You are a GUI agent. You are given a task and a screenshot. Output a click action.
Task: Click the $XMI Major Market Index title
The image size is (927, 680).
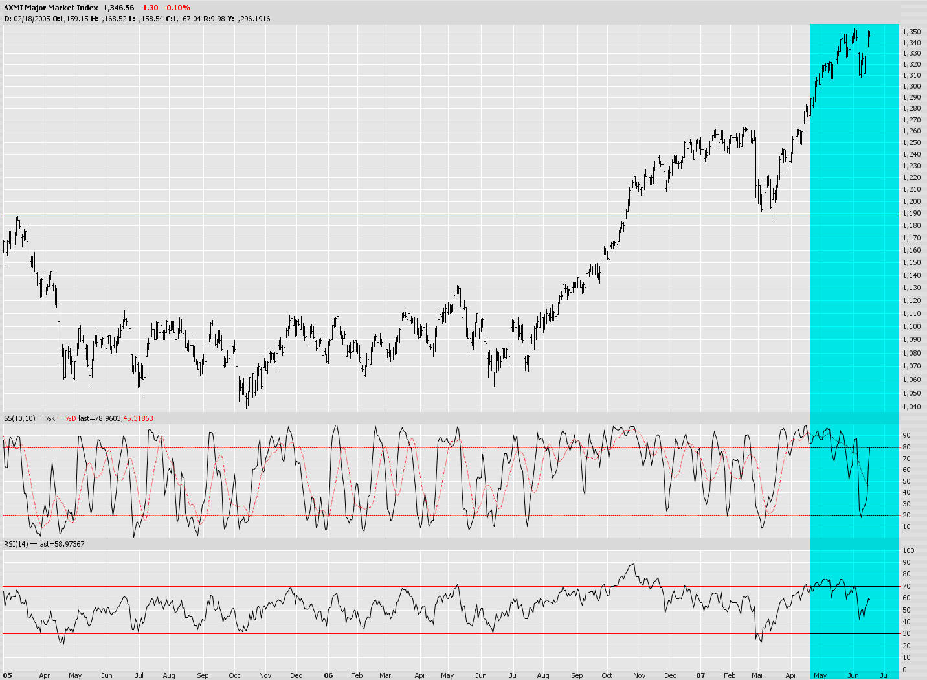(x=51, y=8)
